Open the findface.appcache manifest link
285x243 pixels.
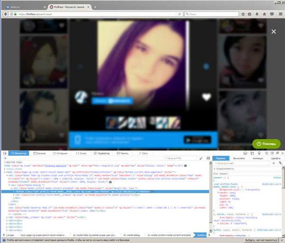coord(56,166)
